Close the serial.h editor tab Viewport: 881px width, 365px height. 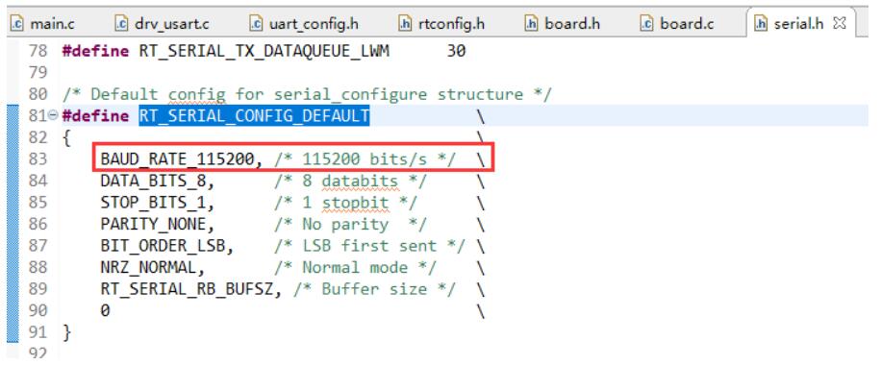click(x=840, y=24)
